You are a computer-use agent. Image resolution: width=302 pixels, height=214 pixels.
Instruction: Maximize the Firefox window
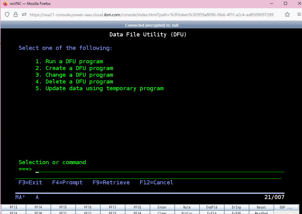pyautogui.click(x=285, y=3)
